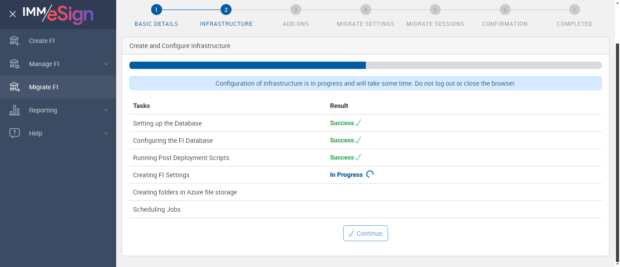This screenshot has height=267, width=620.
Task: Click the infrastructure configuration progress bar
Action: (x=365, y=65)
